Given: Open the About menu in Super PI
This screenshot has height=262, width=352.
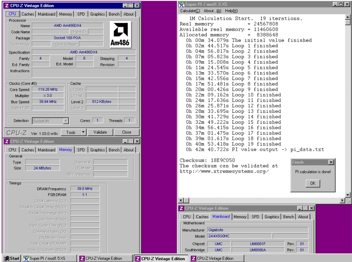Looking at the screenshot, I should pyautogui.click(x=212, y=11).
